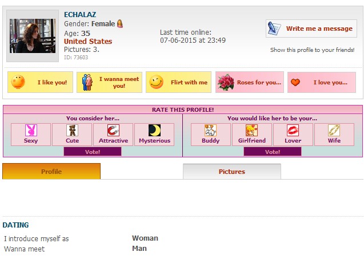Choose the Girlfriend option label

(252, 141)
